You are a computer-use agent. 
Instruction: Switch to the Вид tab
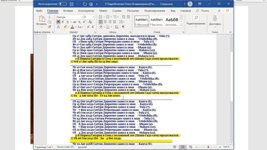[x=173, y=11]
